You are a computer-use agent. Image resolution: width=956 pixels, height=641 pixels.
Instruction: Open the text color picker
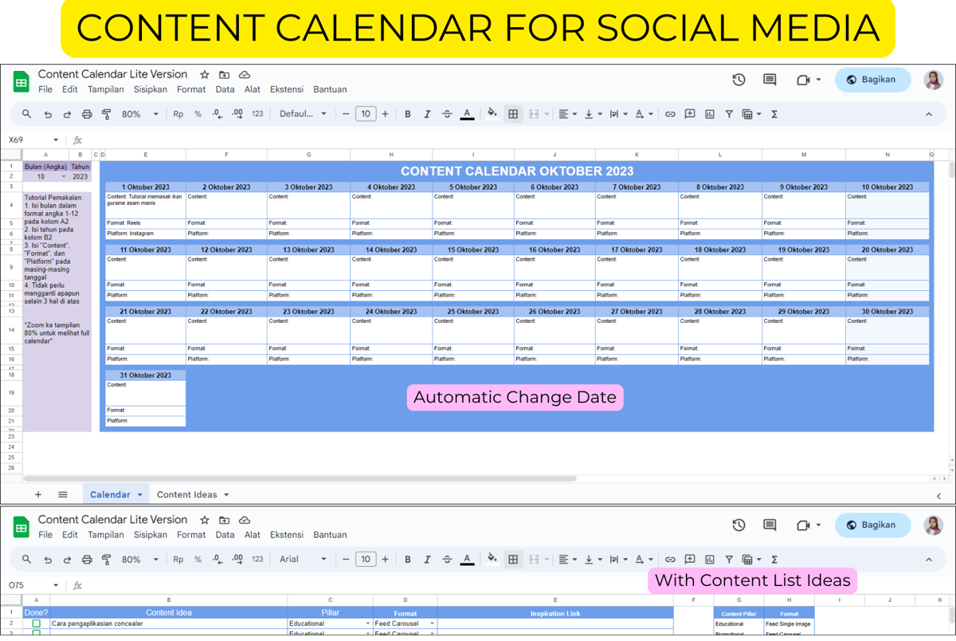point(467,114)
